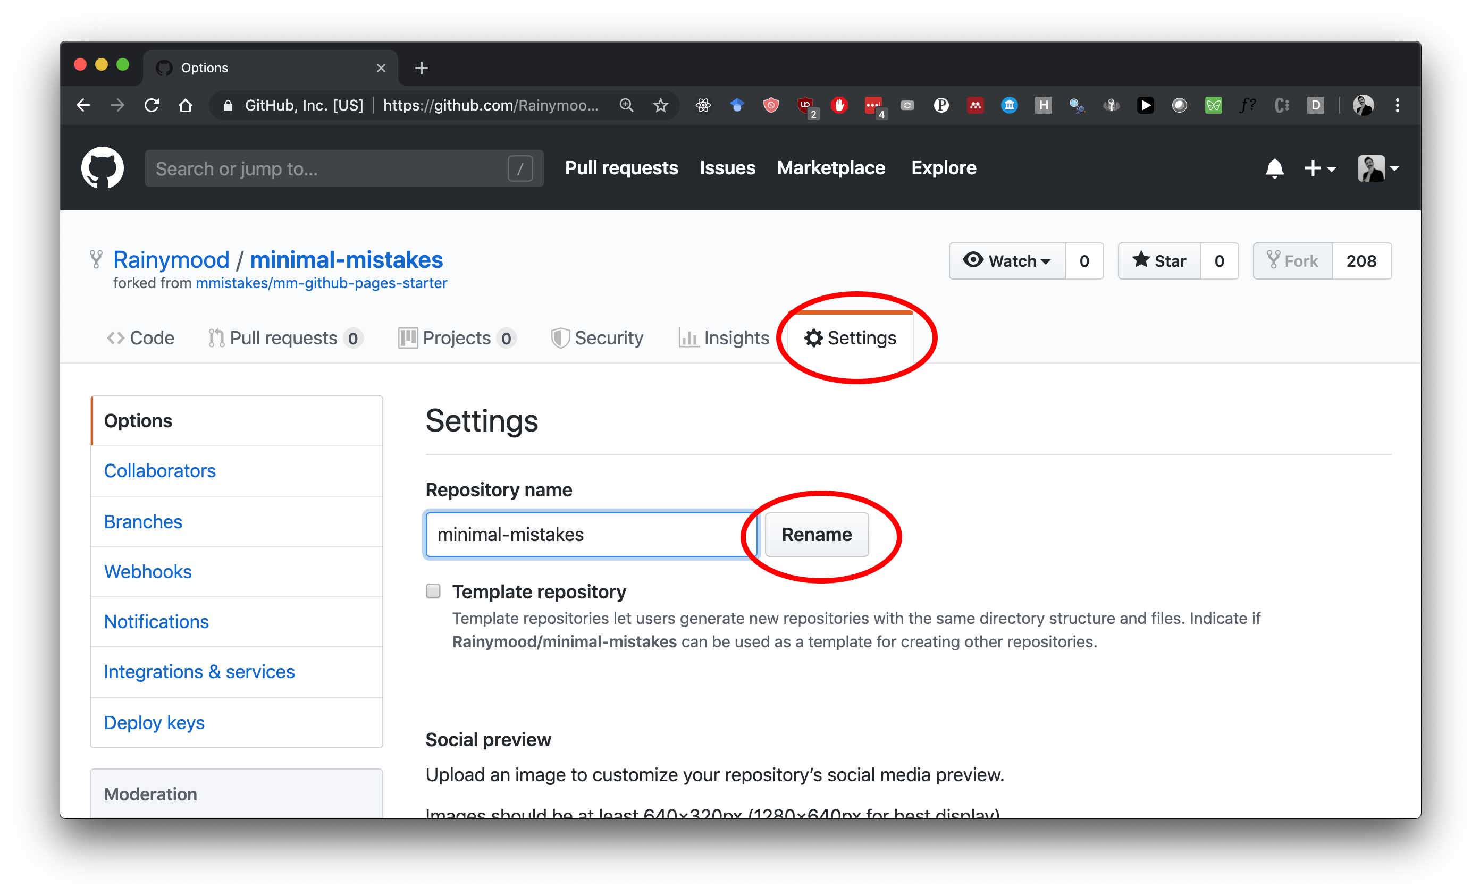The image size is (1480, 896).
Task: Click the Rename button
Action: point(816,535)
